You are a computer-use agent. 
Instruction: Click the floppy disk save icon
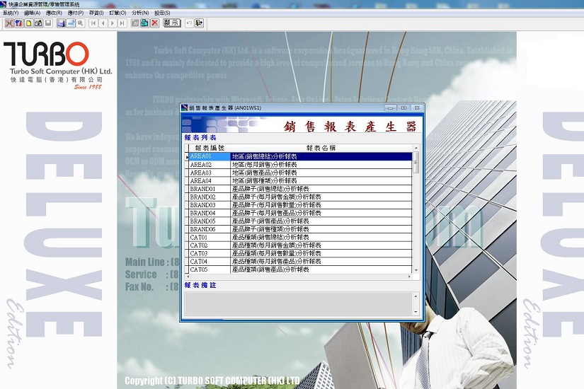click(48, 23)
